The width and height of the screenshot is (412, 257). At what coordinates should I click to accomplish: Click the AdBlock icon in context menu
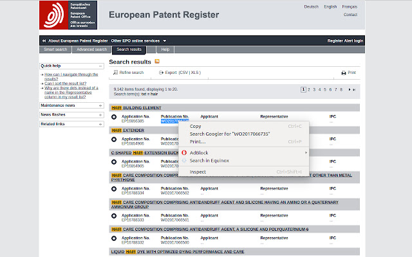(x=183, y=152)
